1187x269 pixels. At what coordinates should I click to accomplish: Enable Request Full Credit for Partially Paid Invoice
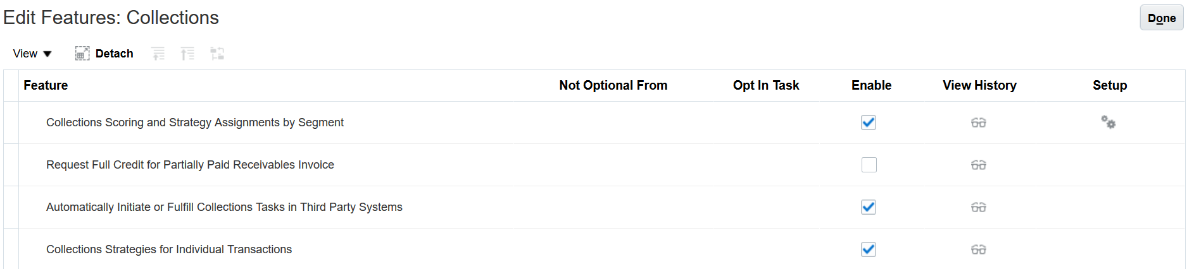(x=869, y=165)
